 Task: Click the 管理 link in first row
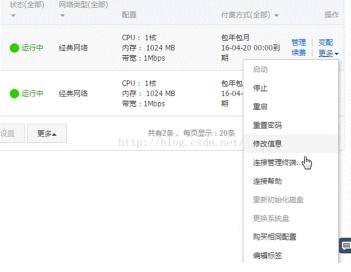pos(299,42)
